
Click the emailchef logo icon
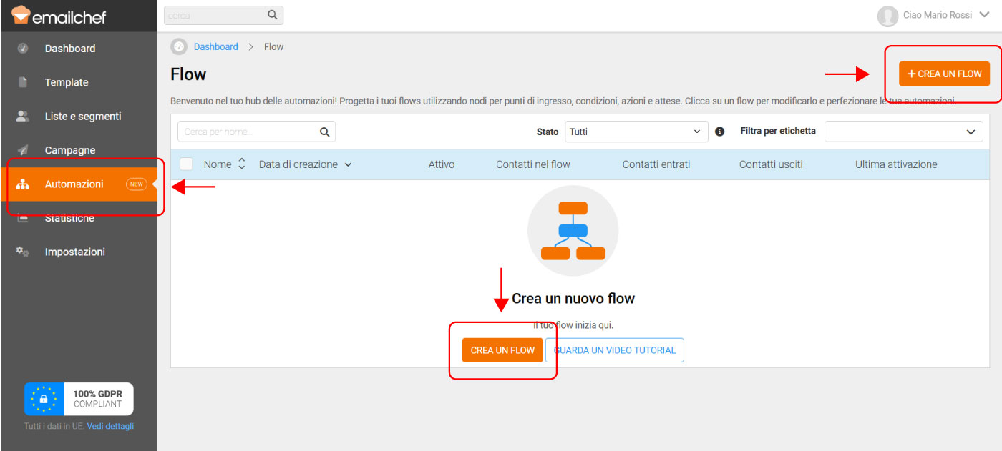21,14
